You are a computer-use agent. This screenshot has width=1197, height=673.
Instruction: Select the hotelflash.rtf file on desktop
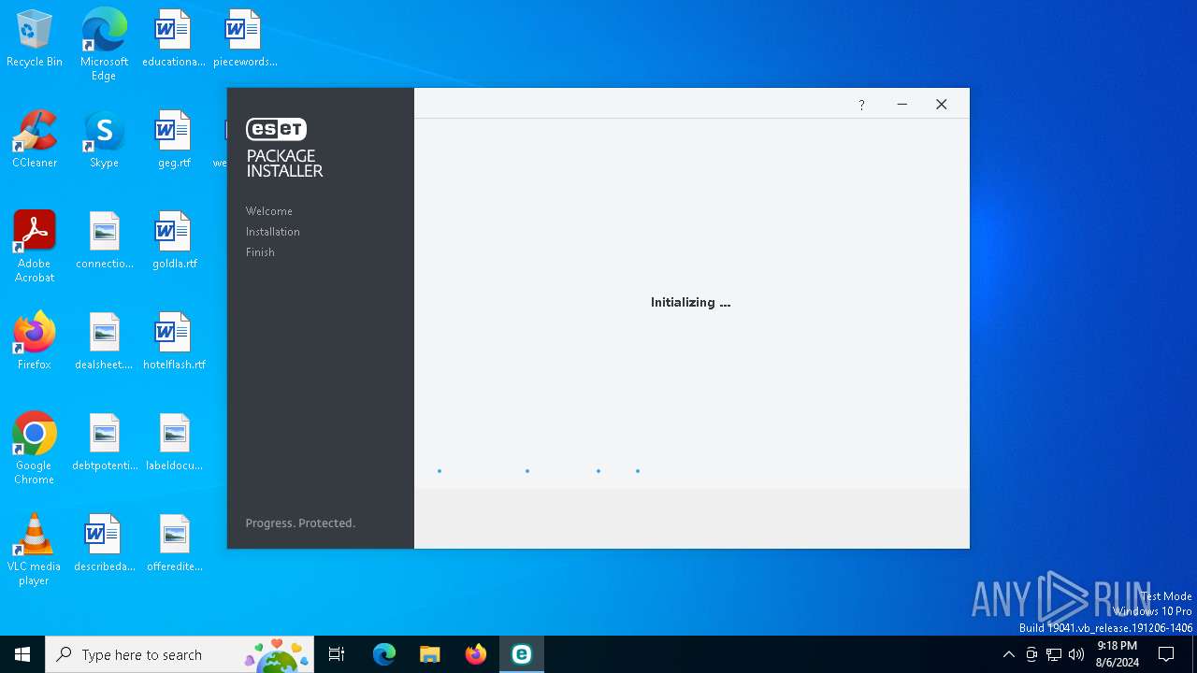click(173, 342)
